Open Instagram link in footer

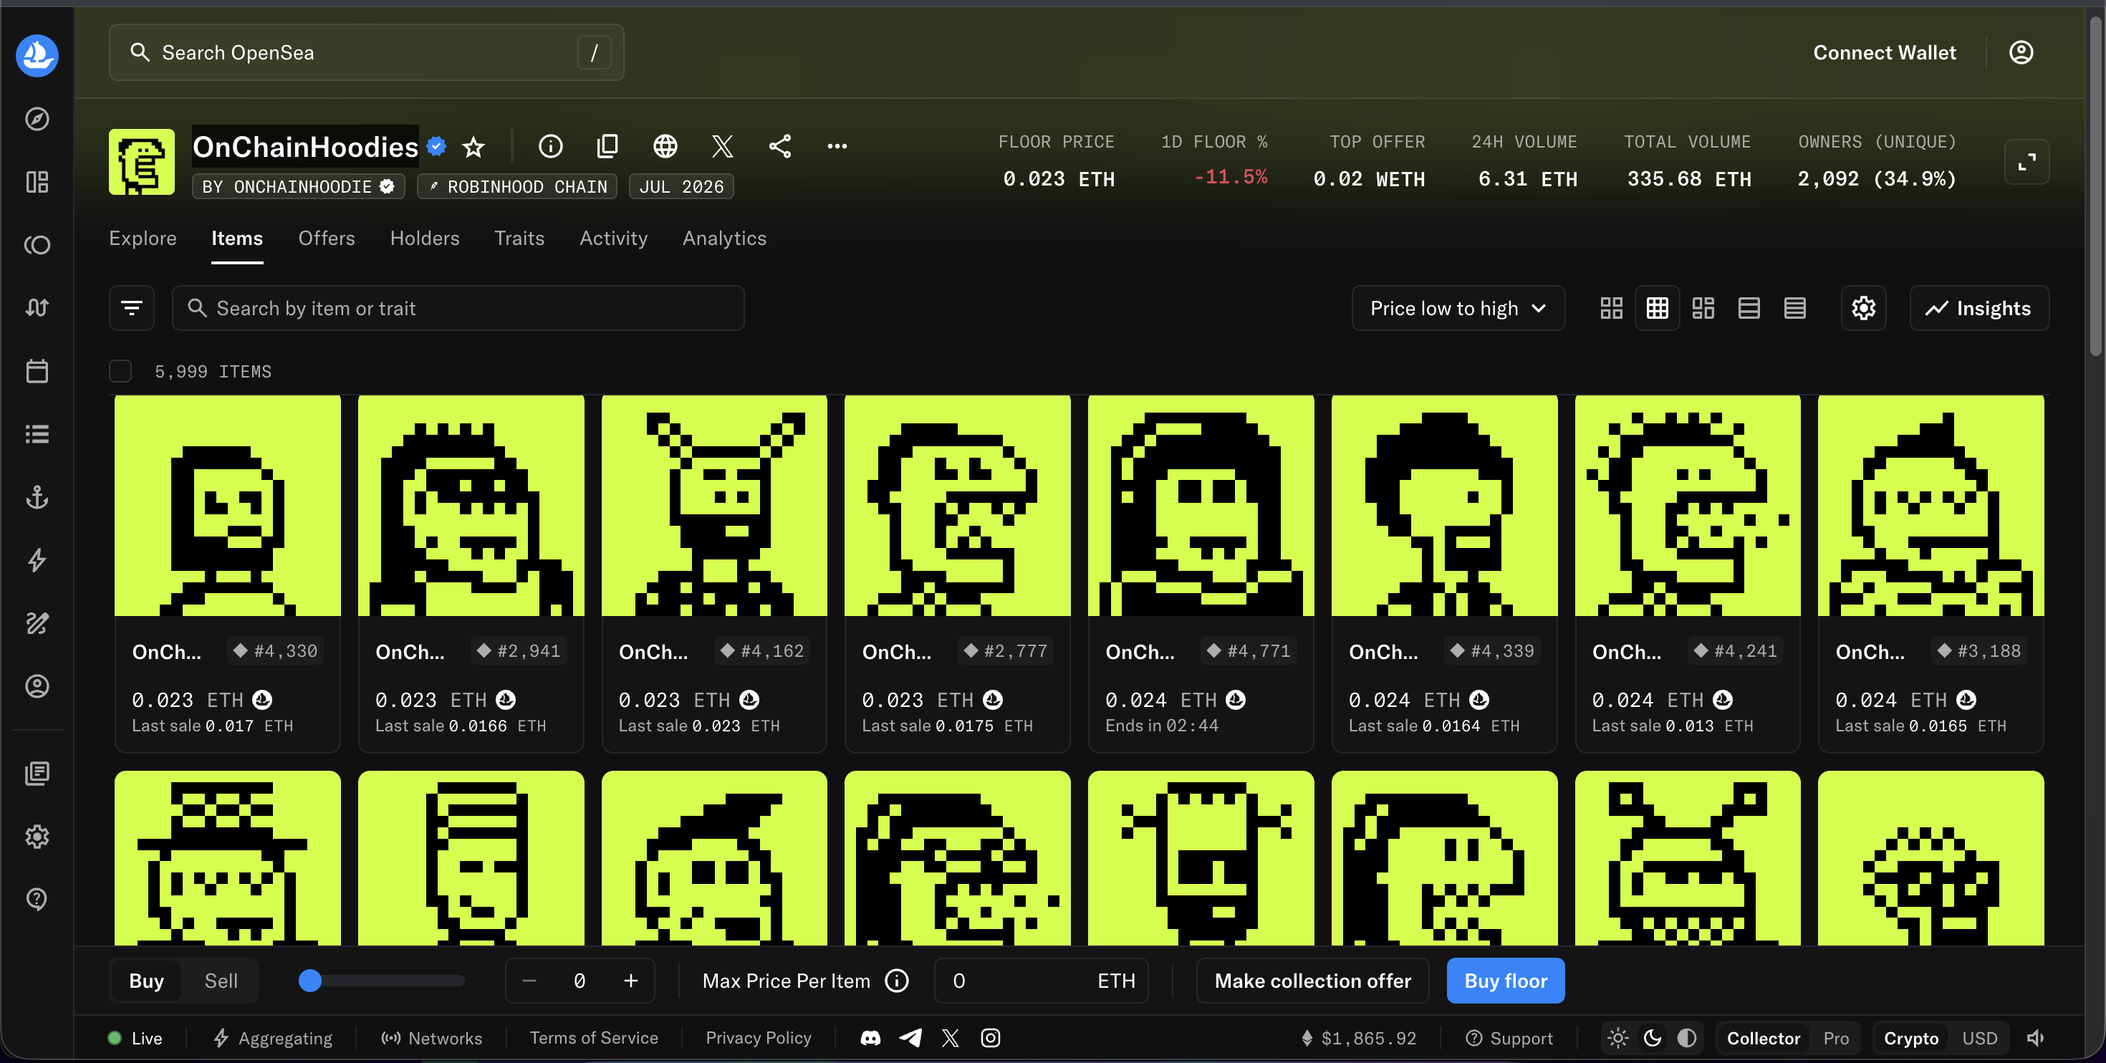[x=990, y=1038]
